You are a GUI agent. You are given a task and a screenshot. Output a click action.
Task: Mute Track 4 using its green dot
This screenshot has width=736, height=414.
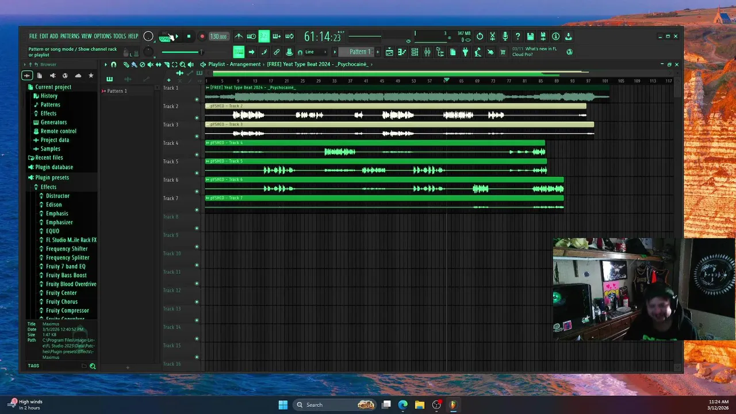(x=197, y=155)
